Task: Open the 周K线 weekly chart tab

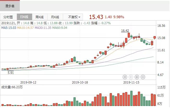Action: pos(40,17)
